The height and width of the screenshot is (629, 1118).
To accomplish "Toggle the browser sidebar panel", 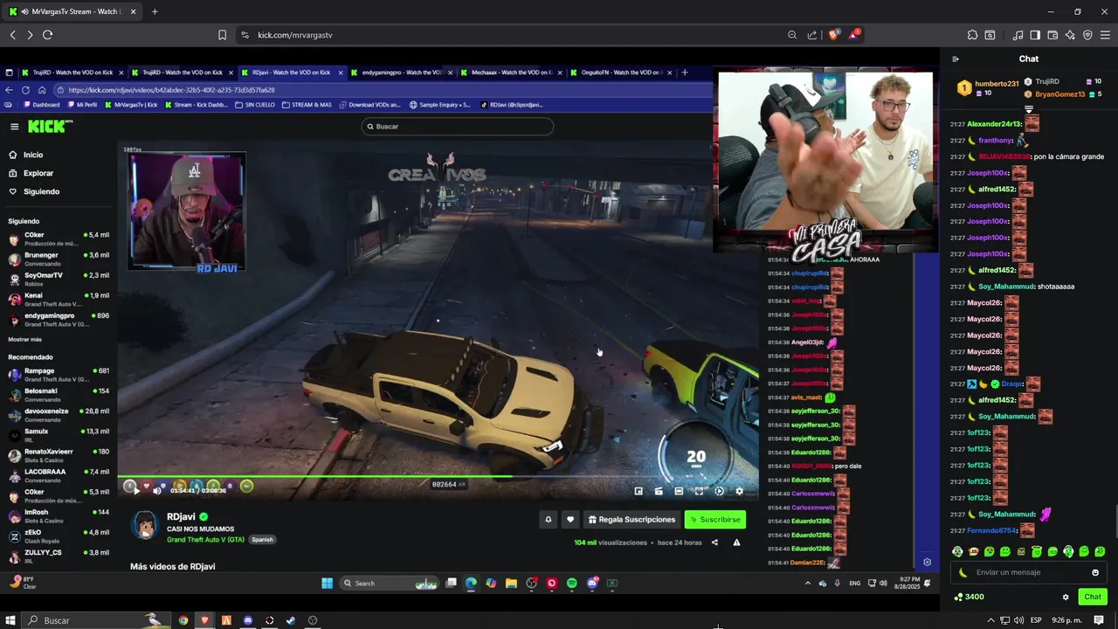I will click(x=1035, y=35).
